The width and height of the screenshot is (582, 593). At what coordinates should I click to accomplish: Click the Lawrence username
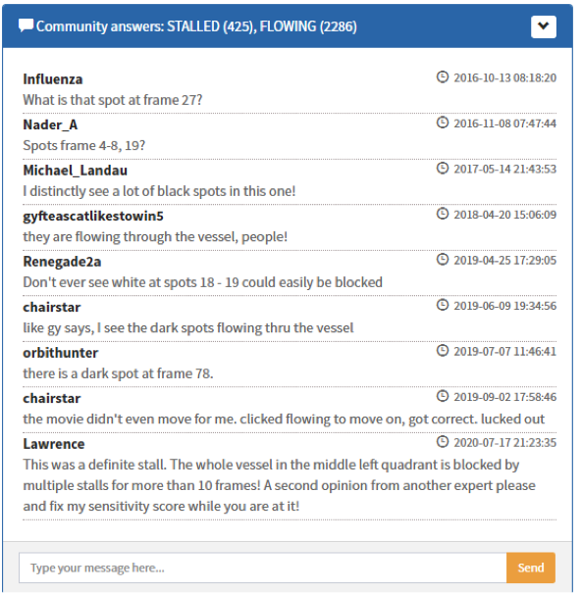point(54,444)
